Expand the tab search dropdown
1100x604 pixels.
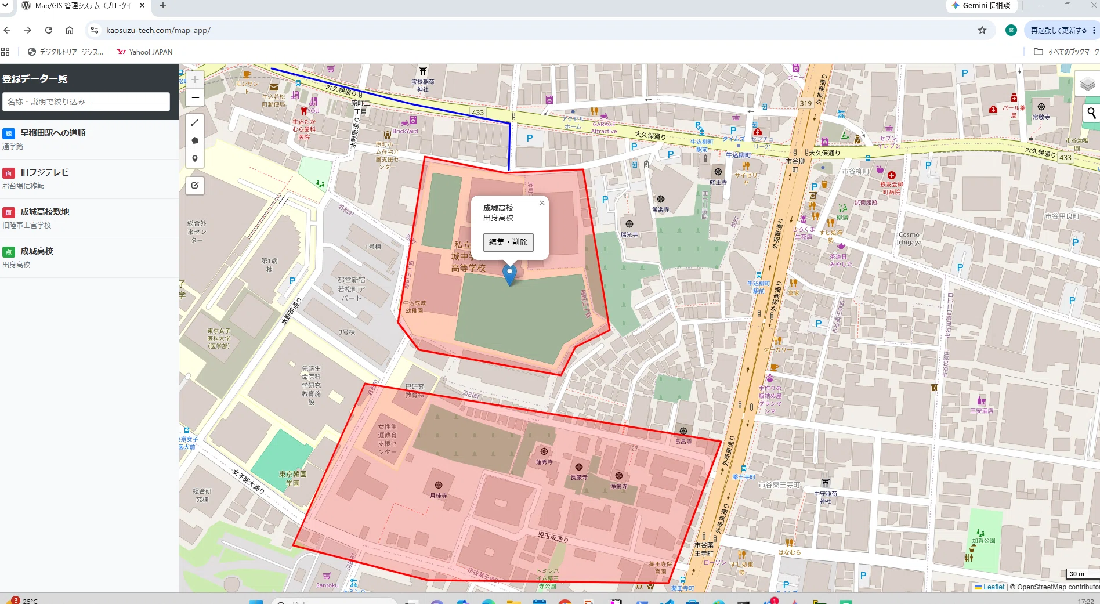tap(5, 5)
